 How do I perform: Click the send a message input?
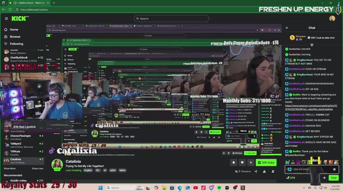[312, 170]
